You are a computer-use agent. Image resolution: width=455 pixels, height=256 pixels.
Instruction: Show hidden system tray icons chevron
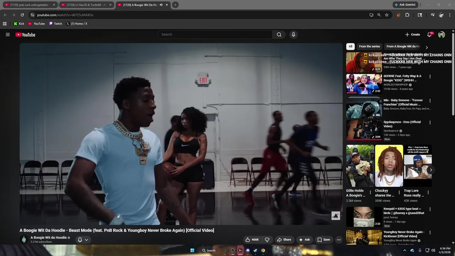405,250
